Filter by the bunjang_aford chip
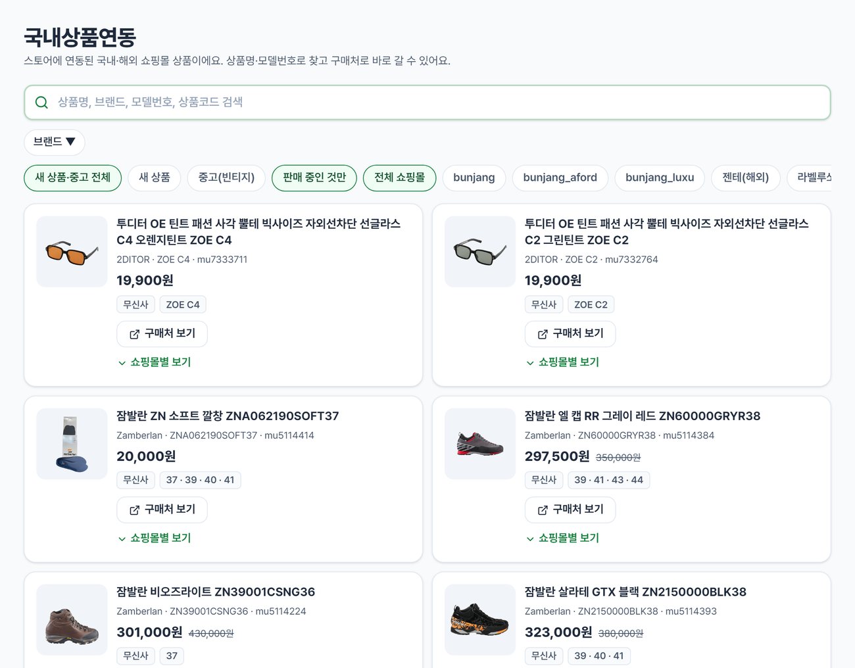The image size is (855, 668). pyautogui.click(x=560, y=178)
